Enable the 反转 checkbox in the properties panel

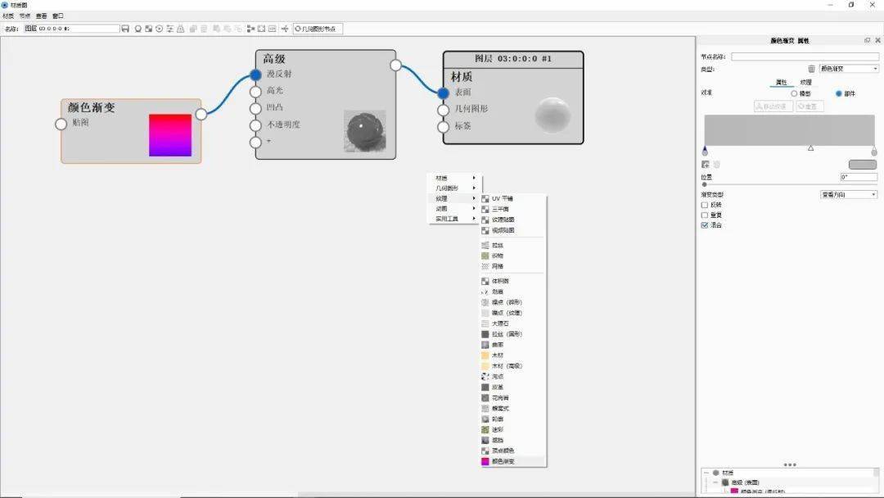pyautogui.click(x=706, y=205)
